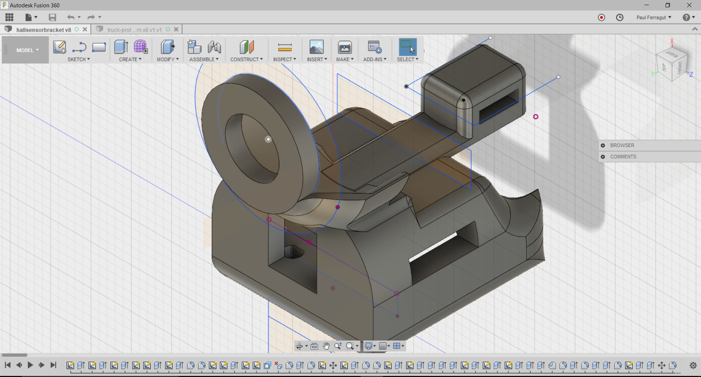Click the Select tool icon

tap(408, 47)
